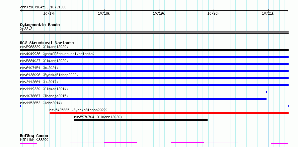Open variant nsv5425885 (ByrskaBishop2022) label

[x=78, y=110]
